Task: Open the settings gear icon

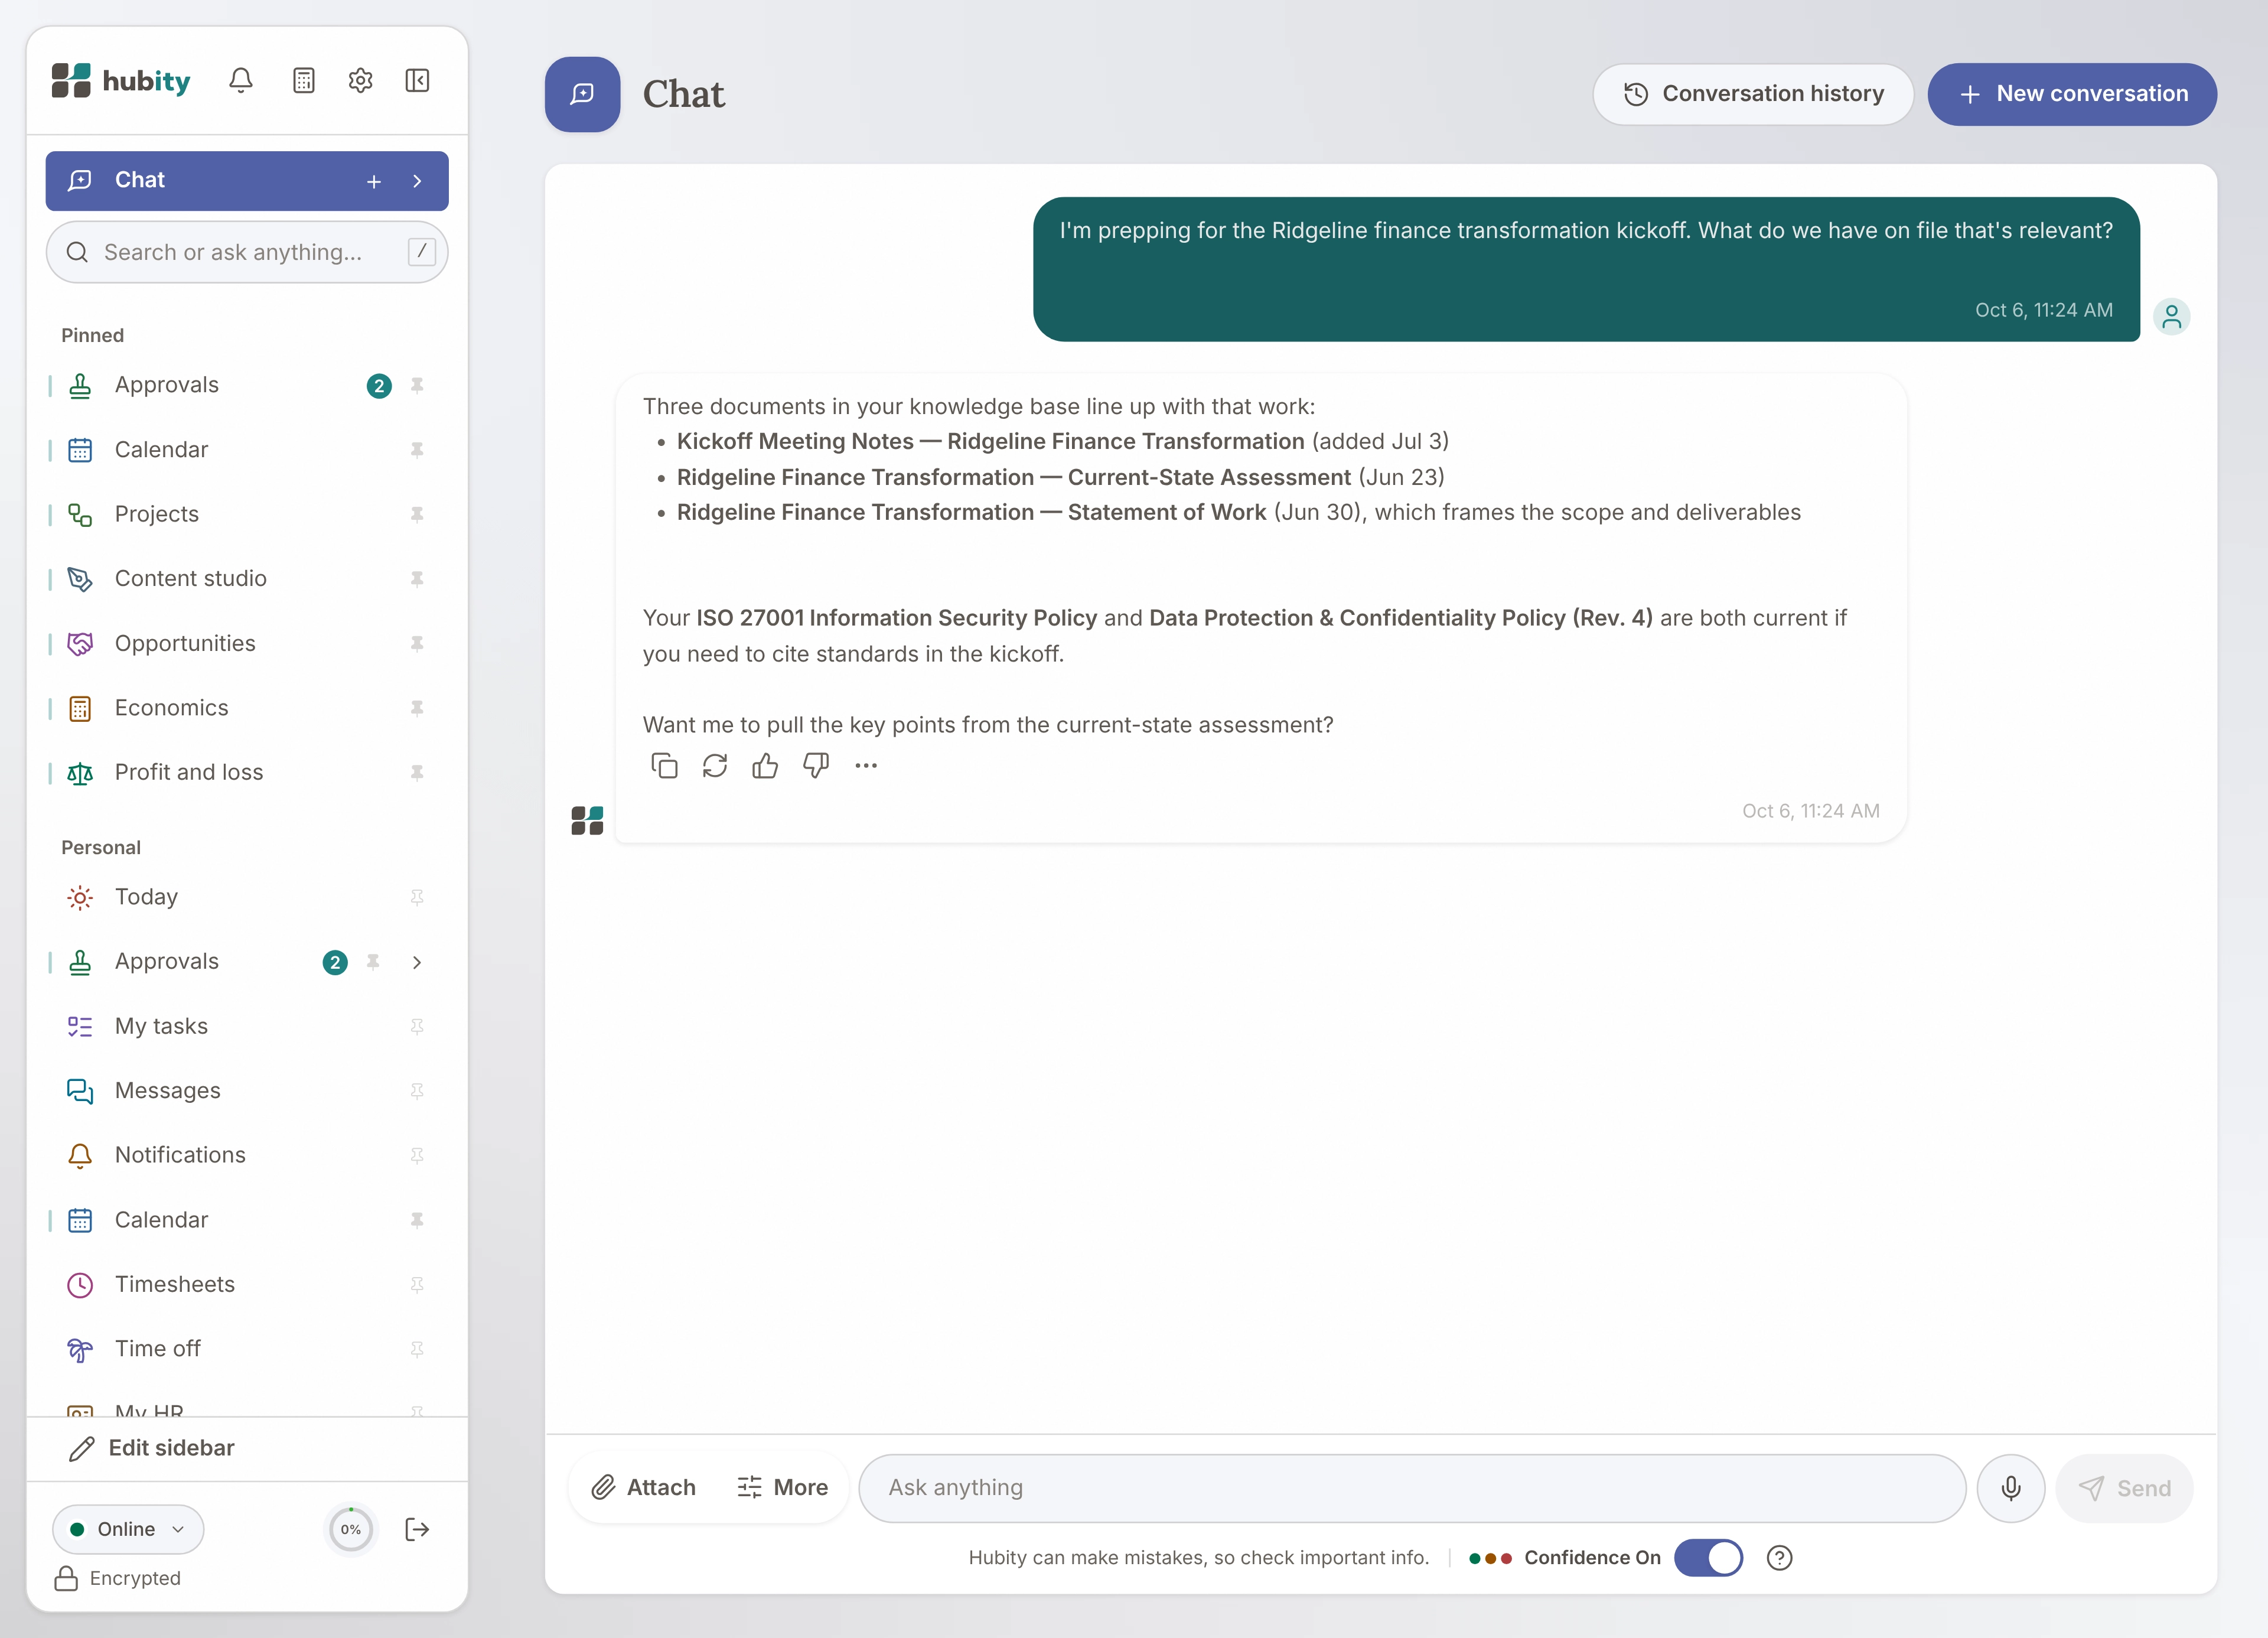Action: click(x=361, y=81)
